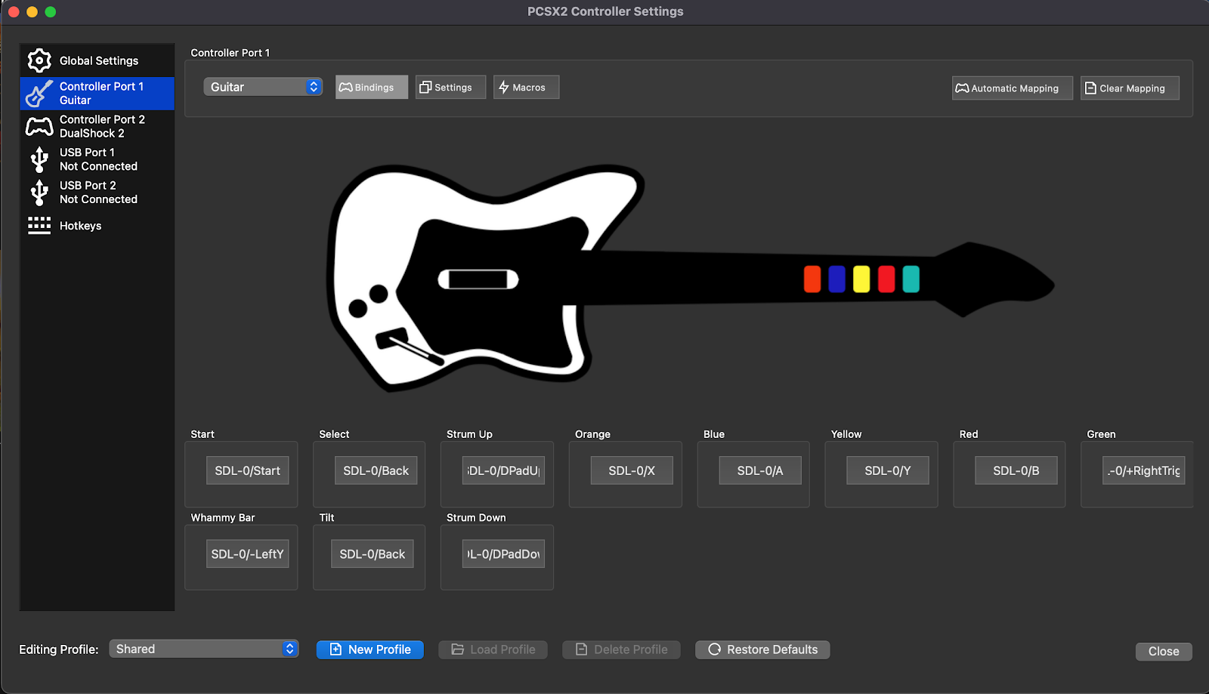This screenshot has height=694, width=1209.
Task: Switch to the Macros tab
Action: [527, 87]
